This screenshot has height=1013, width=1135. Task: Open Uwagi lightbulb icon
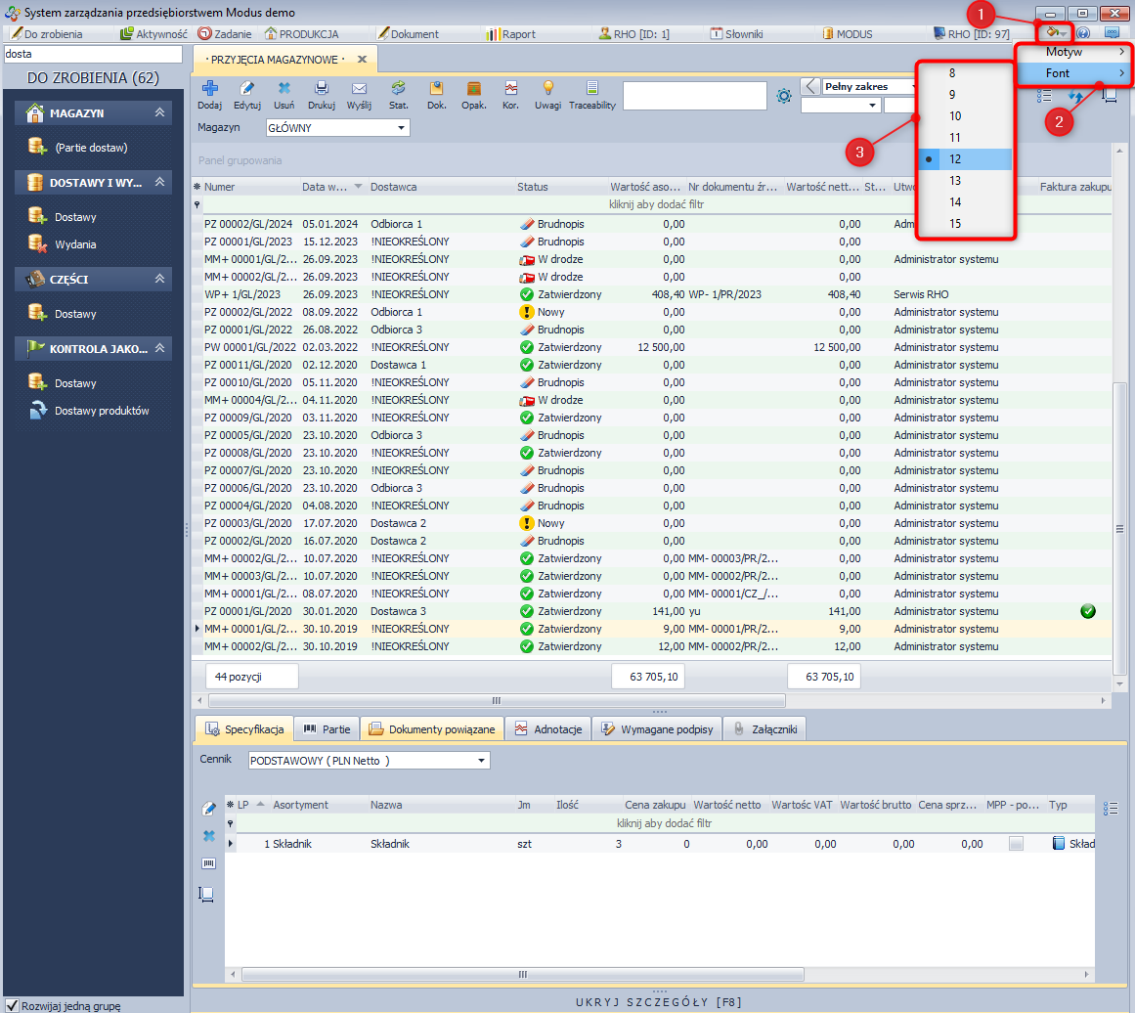click(547, 89)
